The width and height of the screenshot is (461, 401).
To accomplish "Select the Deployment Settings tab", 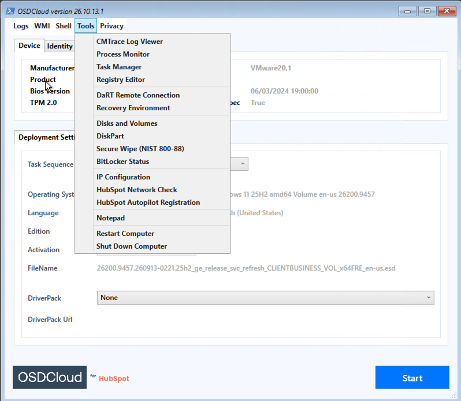I will [46, 137].
